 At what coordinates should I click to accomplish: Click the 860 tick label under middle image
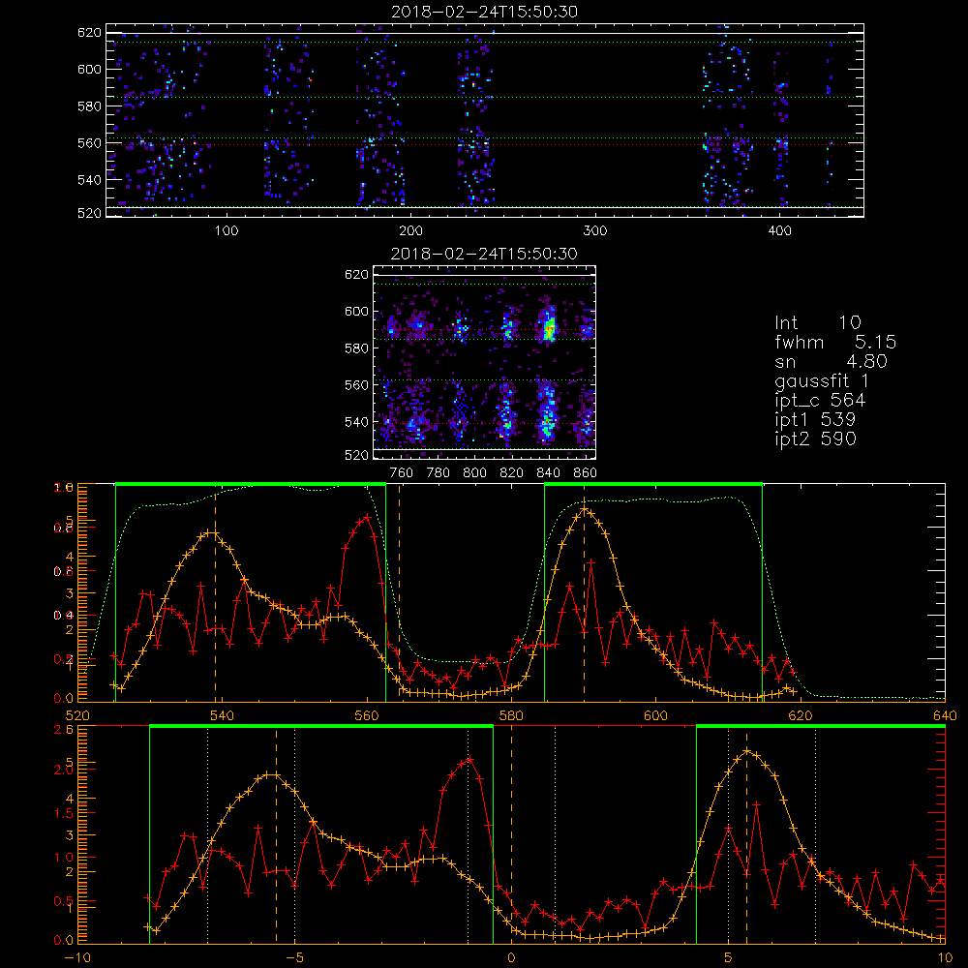click(x=585, y=473)
